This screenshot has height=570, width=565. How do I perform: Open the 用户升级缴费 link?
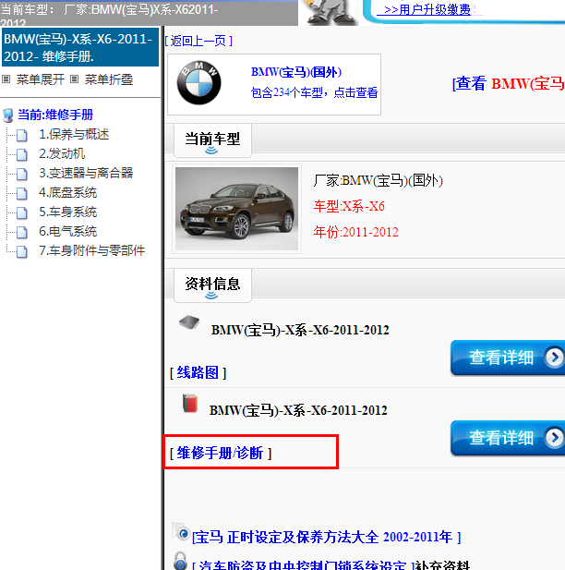[x=427, y=9]
